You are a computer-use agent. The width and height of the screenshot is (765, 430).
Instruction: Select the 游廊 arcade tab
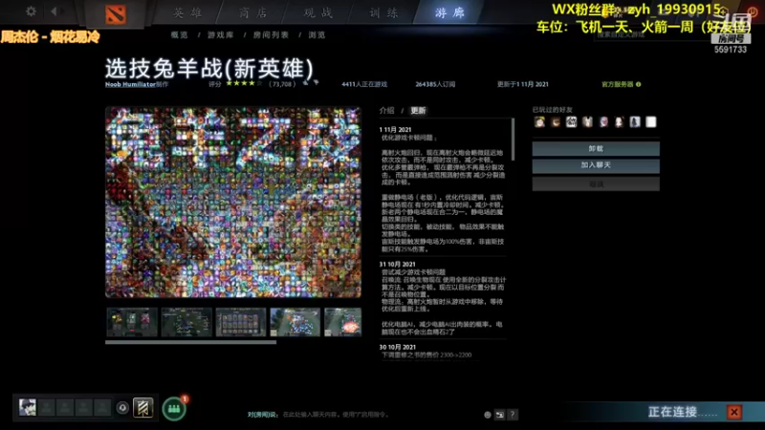[449, 12]
